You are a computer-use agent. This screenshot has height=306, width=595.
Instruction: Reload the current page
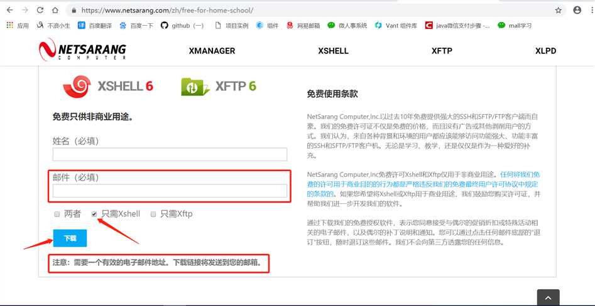click(x=40, y=10)
